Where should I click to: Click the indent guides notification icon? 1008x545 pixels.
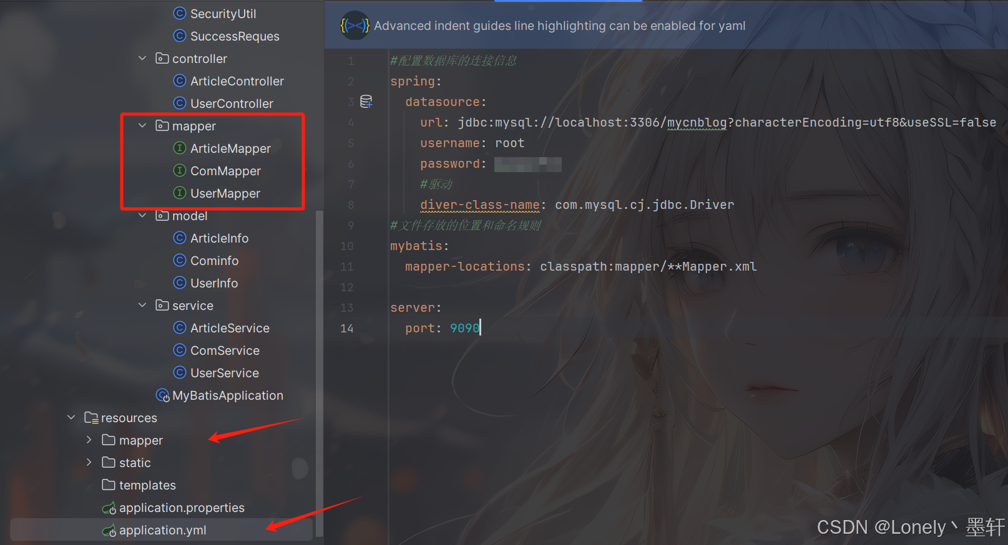coord(355,26)
